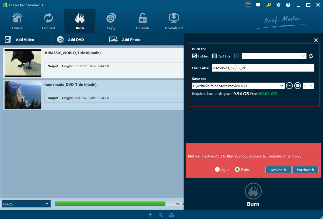Toggle the Folder checkbox
The width and height of the screenshot is (323, 219).
point(194,56)
